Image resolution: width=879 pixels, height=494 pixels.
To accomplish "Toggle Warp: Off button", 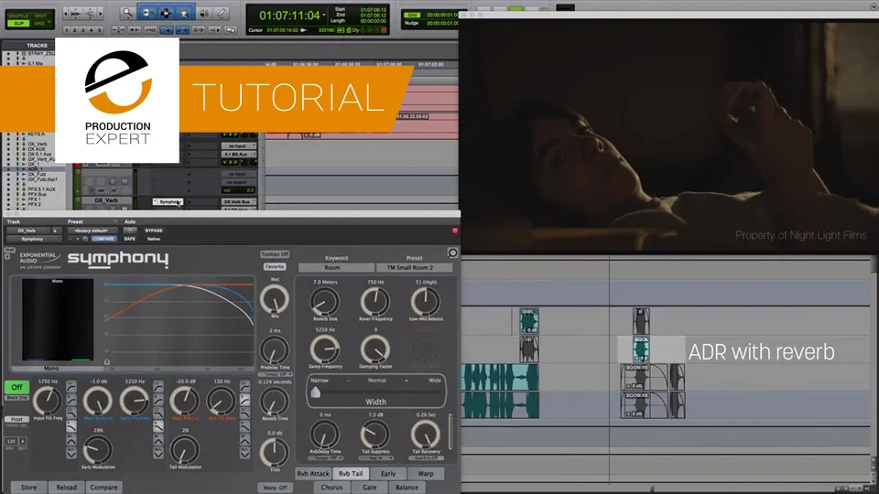I will 275,488.
